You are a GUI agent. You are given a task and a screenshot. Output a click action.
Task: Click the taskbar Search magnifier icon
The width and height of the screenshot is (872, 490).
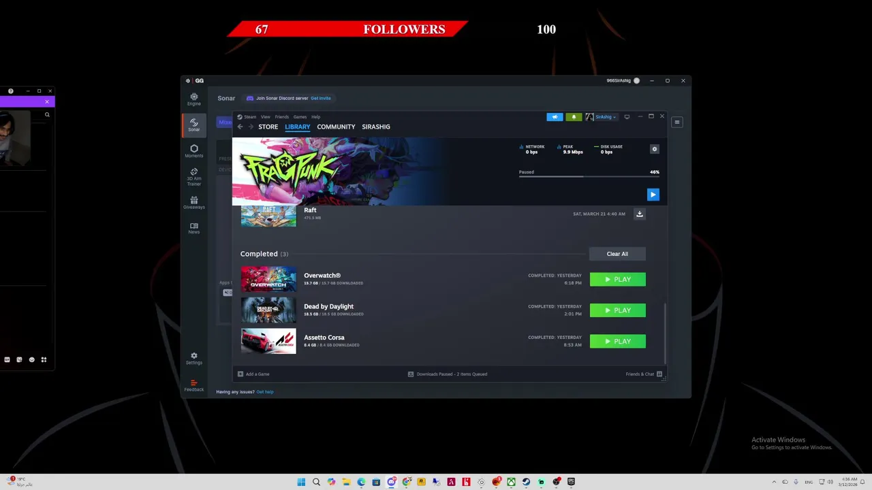pyautogui.click(x=316, y=482)
